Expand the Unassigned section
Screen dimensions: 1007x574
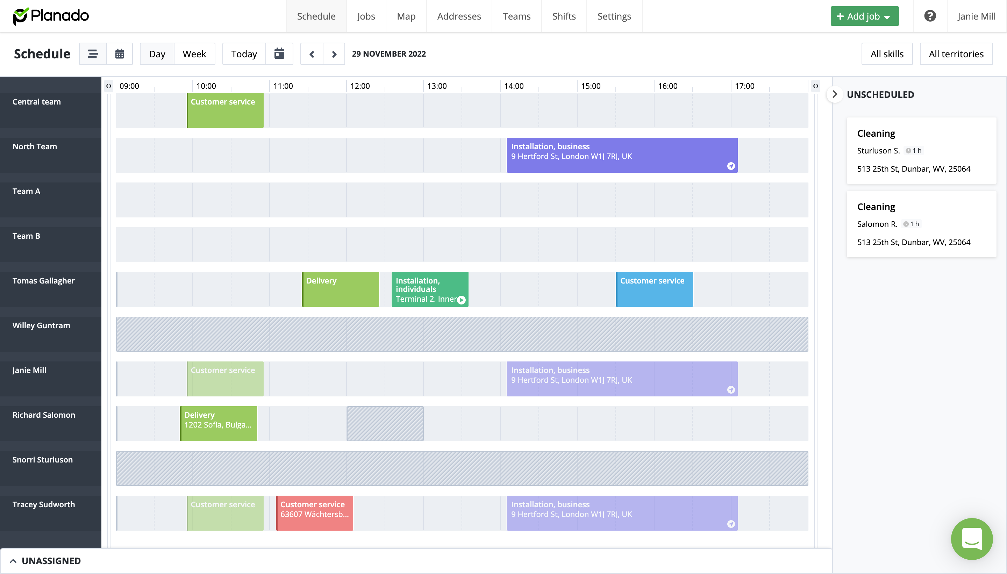coord(45,561)
